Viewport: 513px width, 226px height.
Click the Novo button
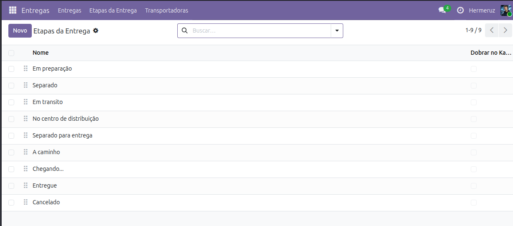20,30
